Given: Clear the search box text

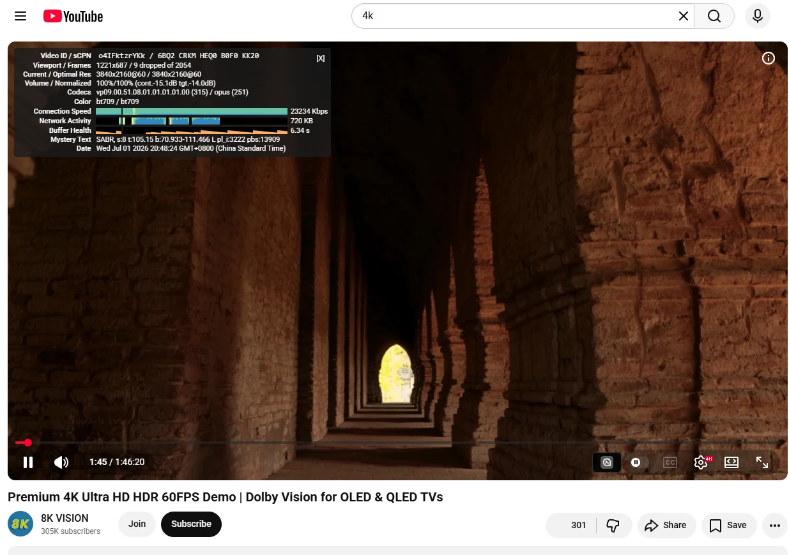Looking at the screenshot, I should click(x=683, y=16).
